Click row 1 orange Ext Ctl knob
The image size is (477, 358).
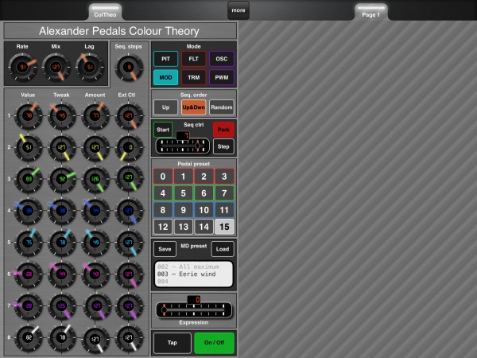coord(129,115)
